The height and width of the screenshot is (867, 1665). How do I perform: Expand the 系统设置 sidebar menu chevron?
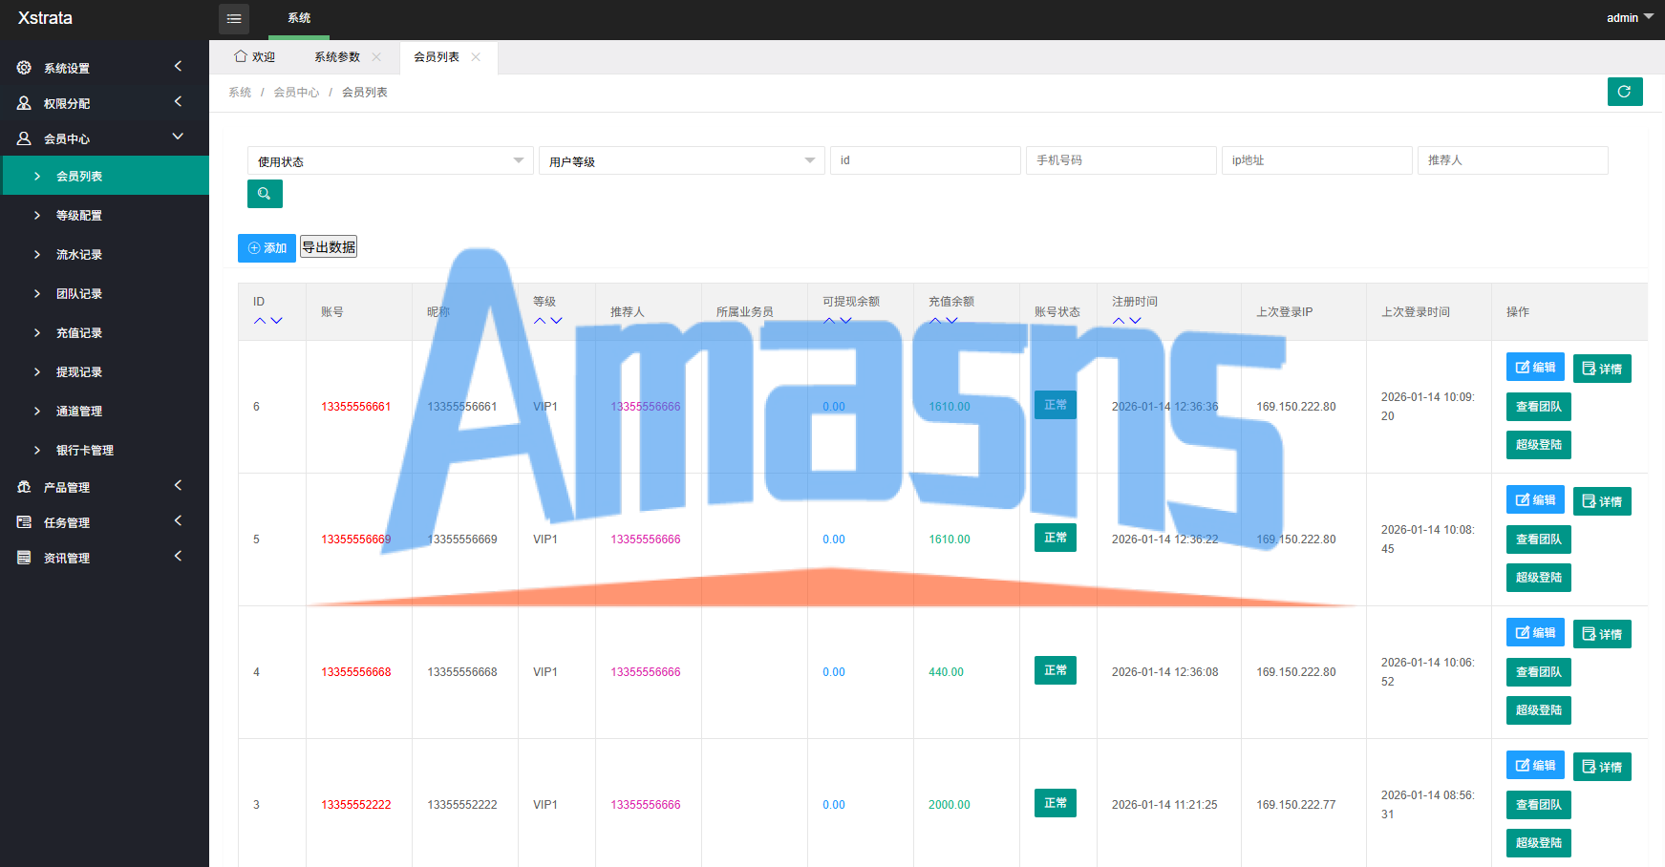178,66
